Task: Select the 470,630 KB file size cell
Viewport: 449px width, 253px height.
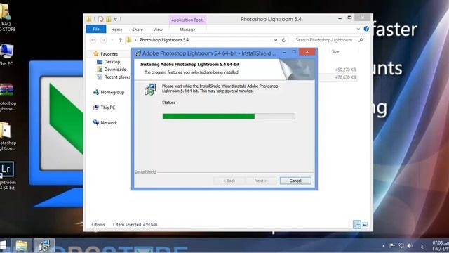Action: coord(345,77)
